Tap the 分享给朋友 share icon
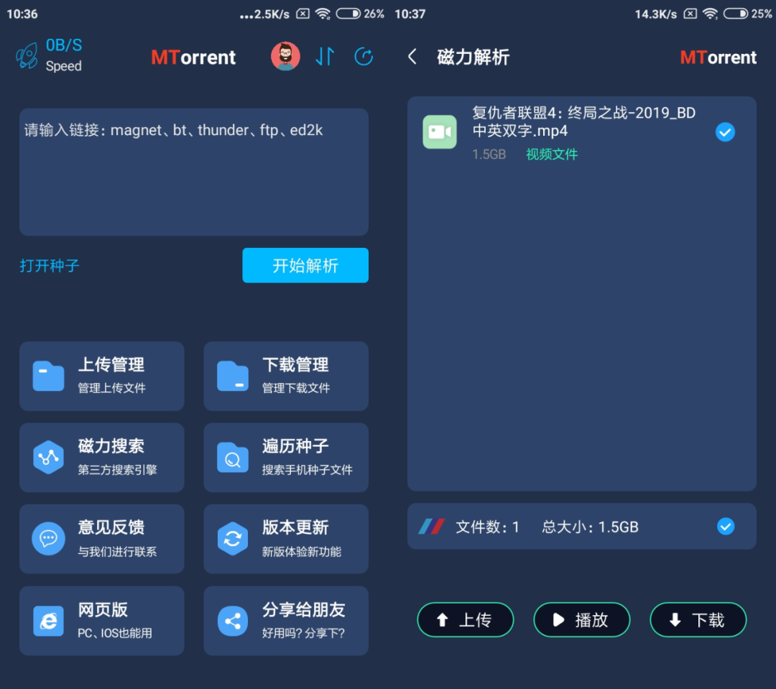This screenshot has height=689, width=776. pos(232,620)
